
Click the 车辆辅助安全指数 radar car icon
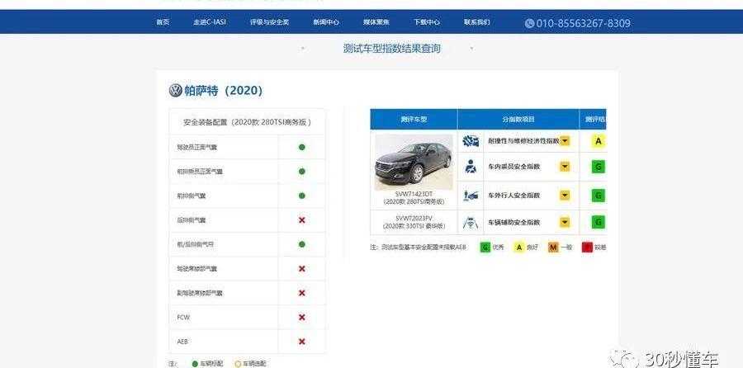(471, 222)
